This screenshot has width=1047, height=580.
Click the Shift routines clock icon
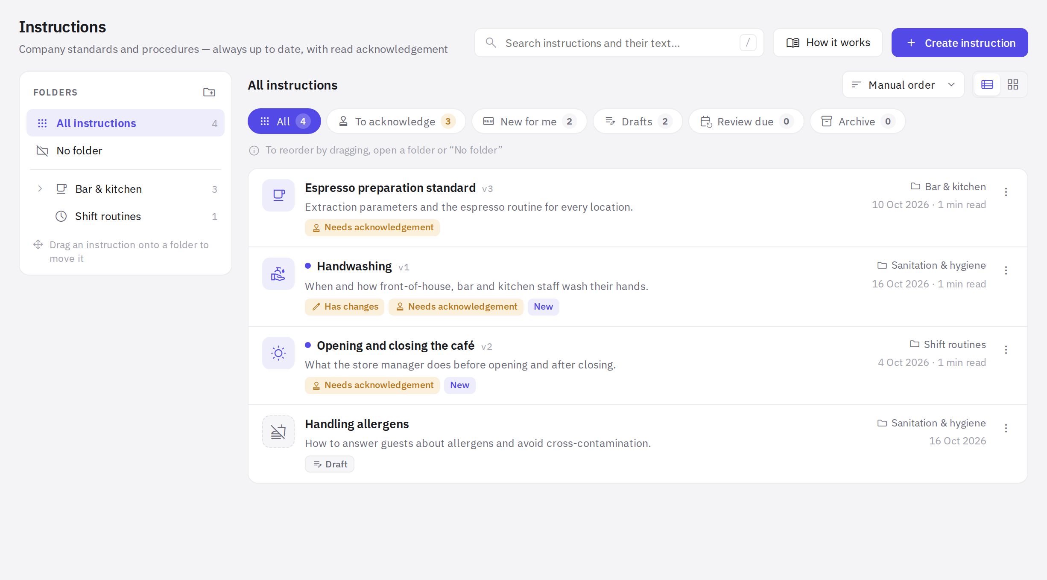click(61, 216)
